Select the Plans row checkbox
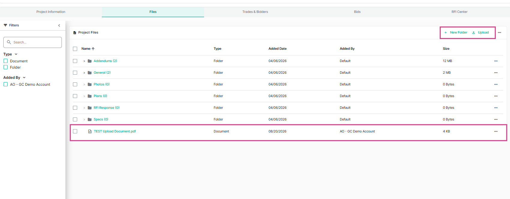Viewport: 510px width, 199px height. point(75,96)
